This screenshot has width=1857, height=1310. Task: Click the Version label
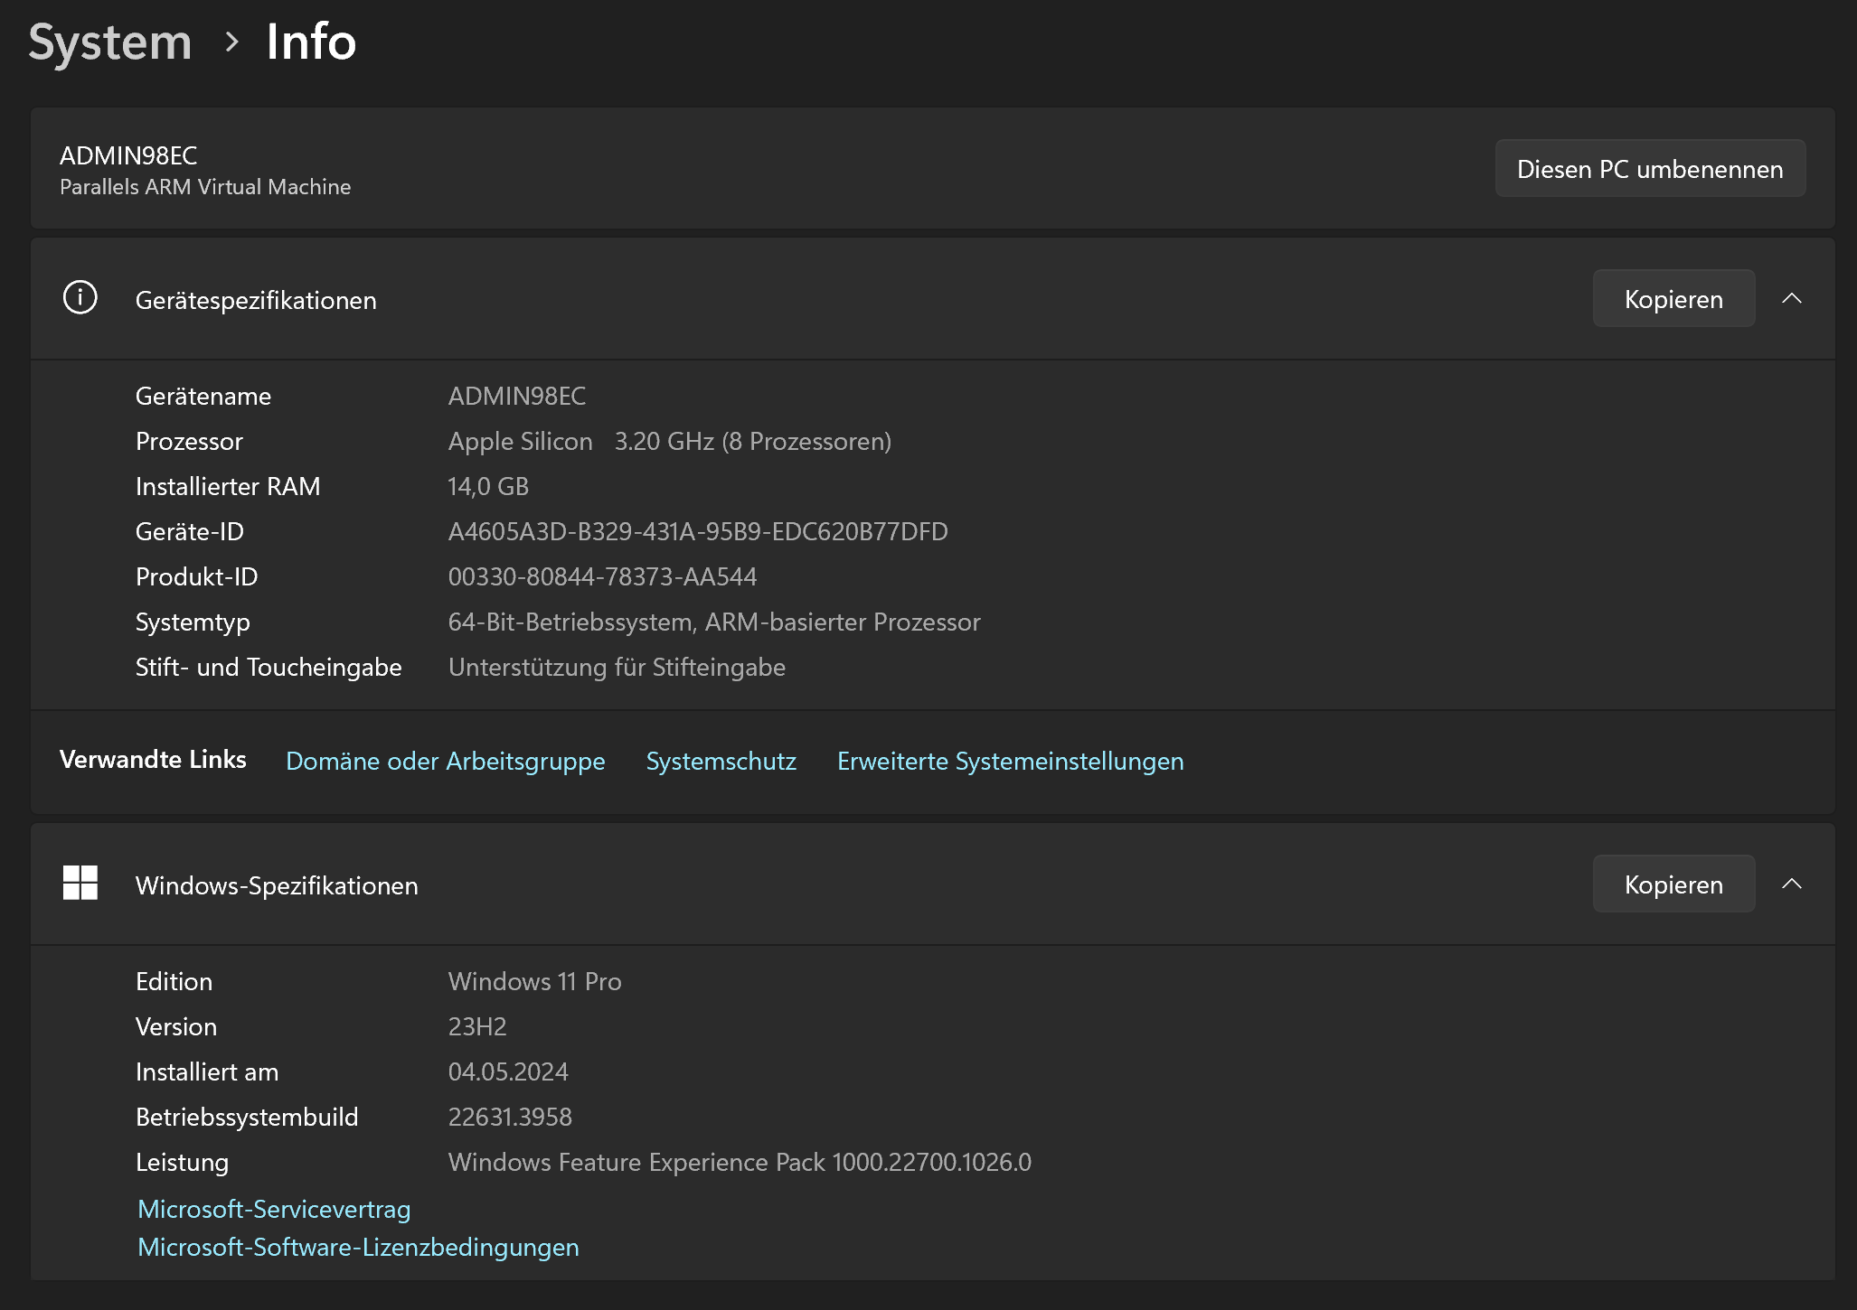coord(176,1026)
